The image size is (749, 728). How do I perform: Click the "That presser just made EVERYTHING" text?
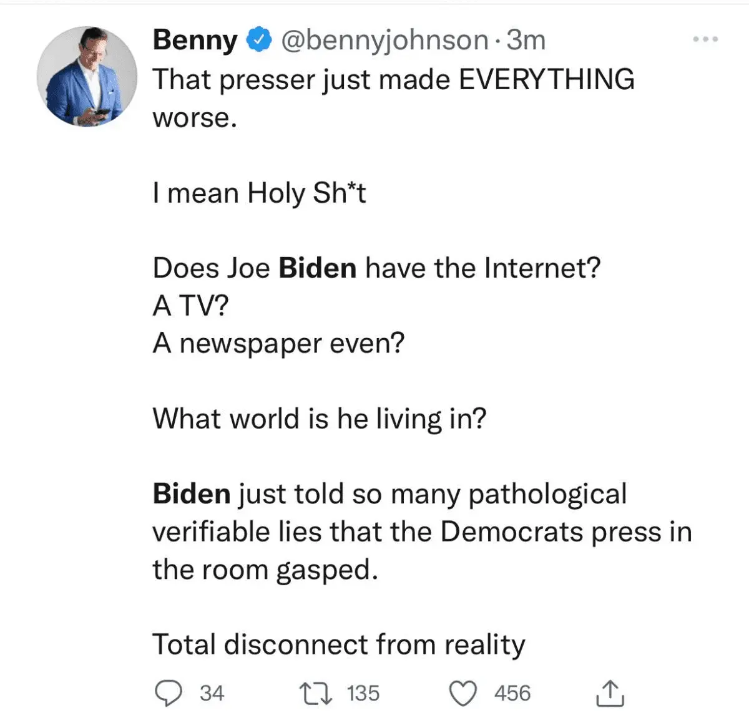tap(393, 80)
